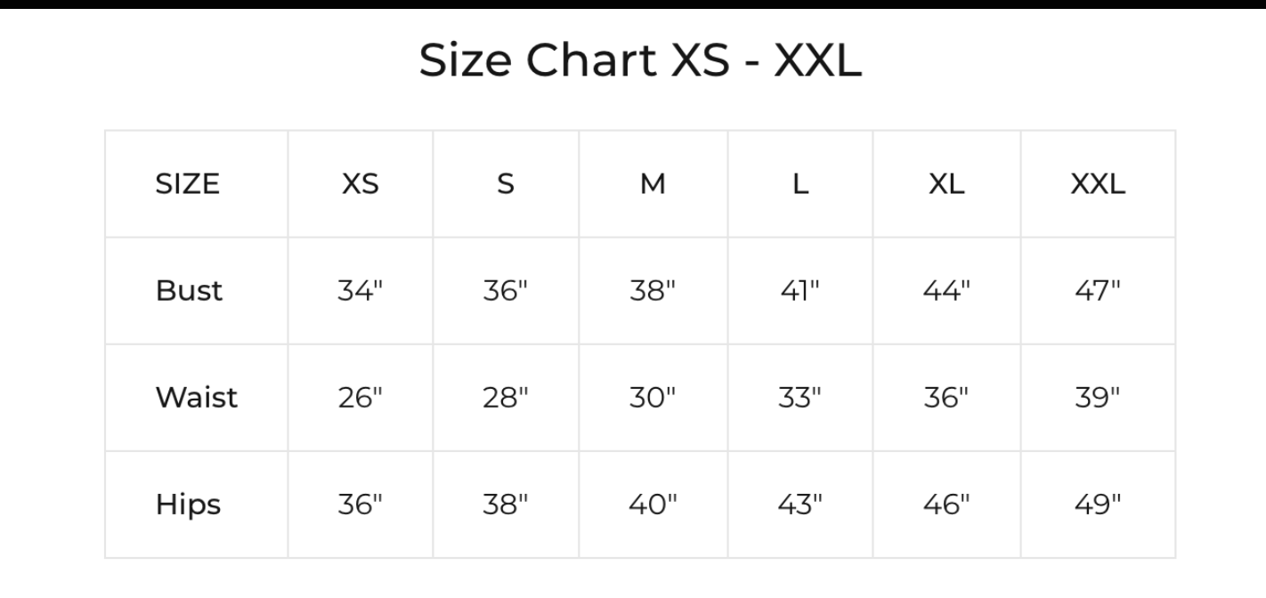
Task: Click the Bust row label
Action: 189,291
